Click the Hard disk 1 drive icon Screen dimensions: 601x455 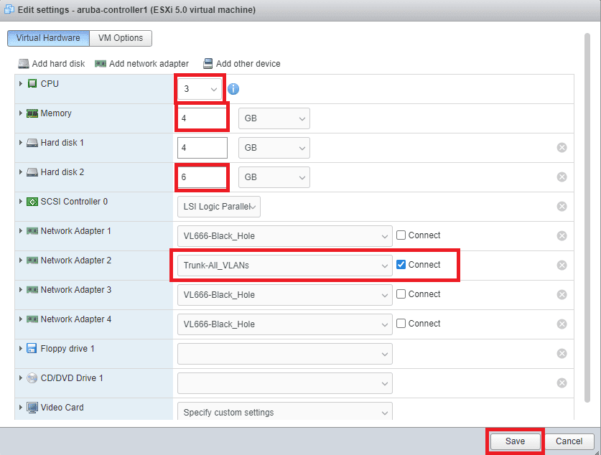point(32,143)
